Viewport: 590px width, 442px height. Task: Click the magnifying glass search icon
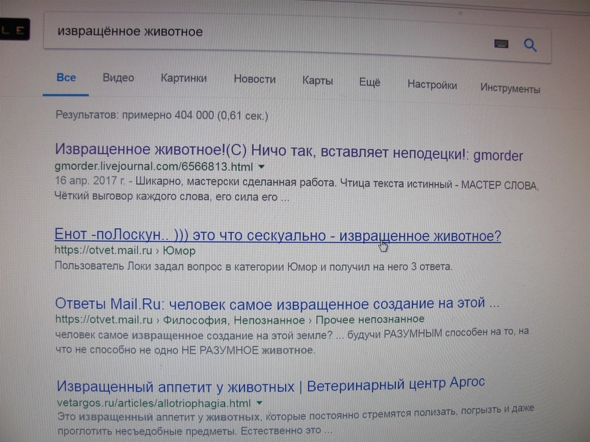pyautogui.click(x=530, y=45)
